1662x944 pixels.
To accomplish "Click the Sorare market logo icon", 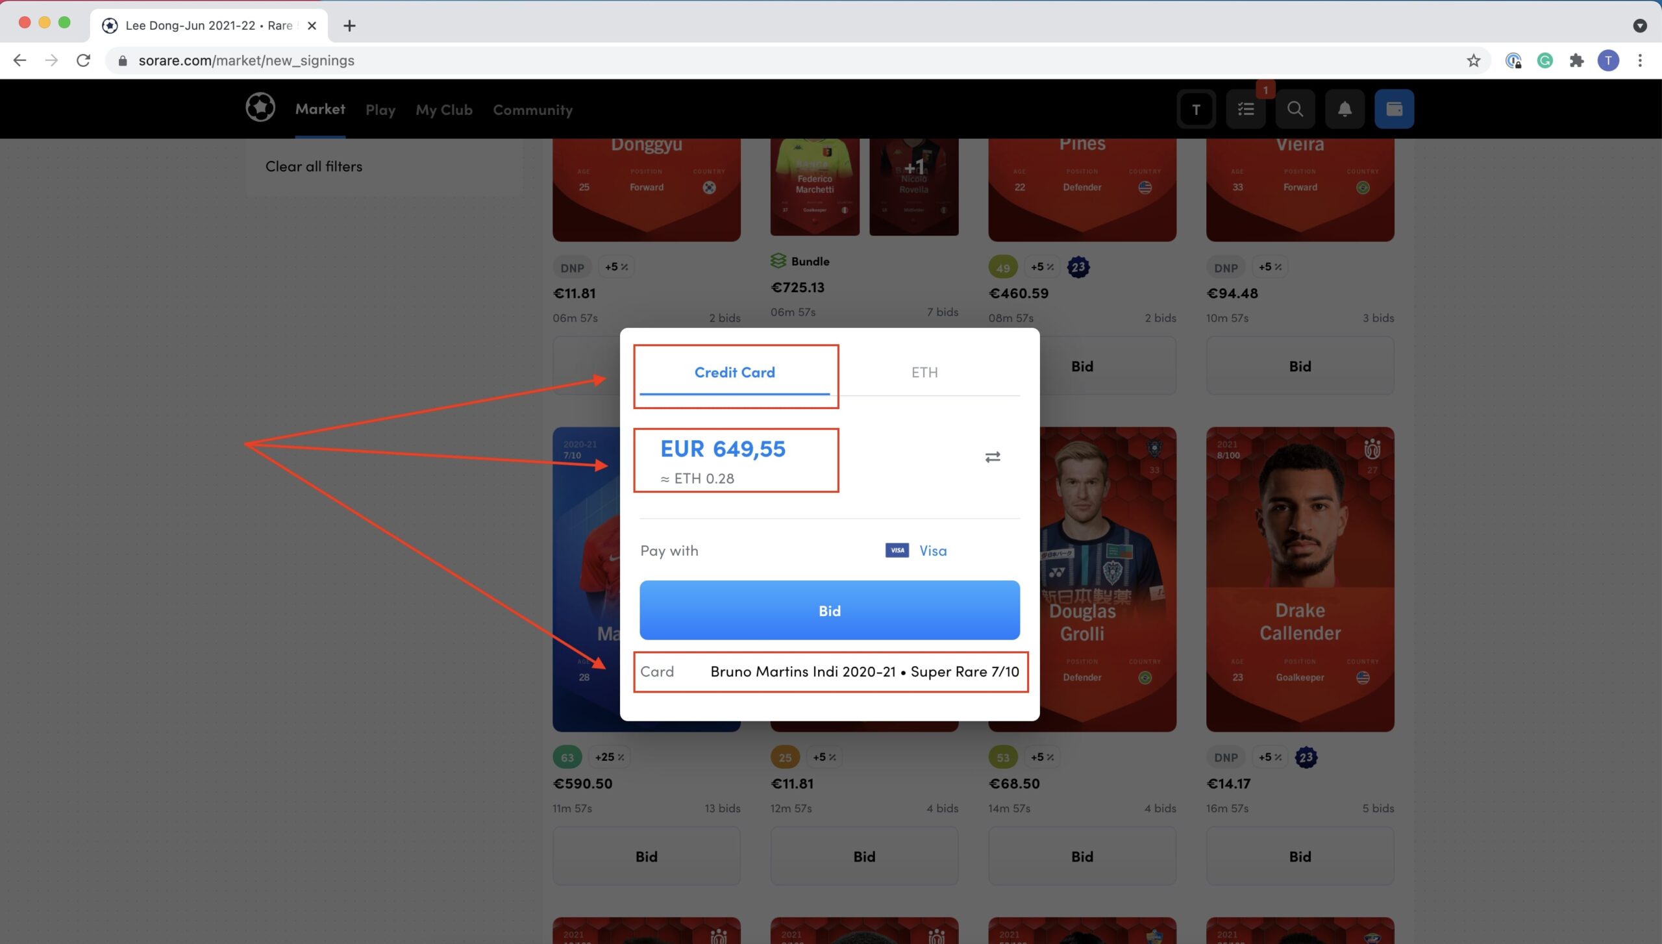I will (260, 108).
